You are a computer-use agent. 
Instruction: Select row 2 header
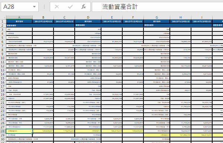3,25
